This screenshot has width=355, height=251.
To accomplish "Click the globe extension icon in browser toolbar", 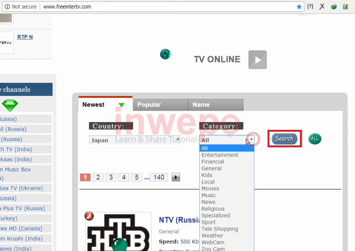I will pos(334,7).
